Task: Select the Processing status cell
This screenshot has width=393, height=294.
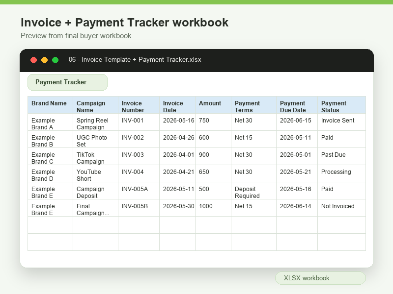Action: click(341, 173)
